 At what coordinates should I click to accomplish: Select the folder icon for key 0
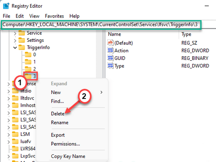click(28, 54)
